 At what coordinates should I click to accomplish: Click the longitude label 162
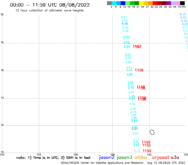click(x=149, y=155)
